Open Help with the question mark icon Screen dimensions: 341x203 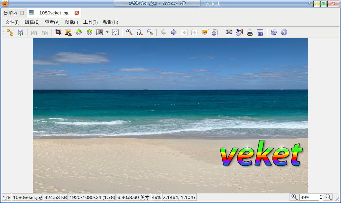click(284, 32)
